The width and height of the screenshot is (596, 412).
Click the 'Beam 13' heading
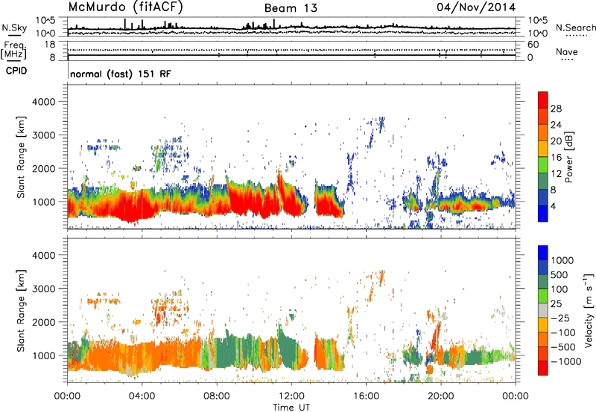pyautogui.click(x=291, y=8)
